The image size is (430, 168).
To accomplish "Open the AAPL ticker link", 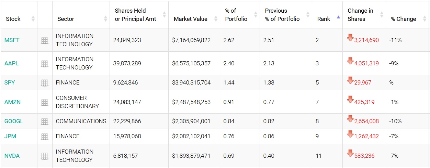I will coord(12,64).
